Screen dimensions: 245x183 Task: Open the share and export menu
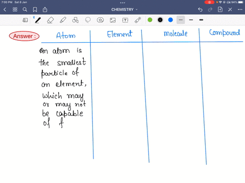45,10
